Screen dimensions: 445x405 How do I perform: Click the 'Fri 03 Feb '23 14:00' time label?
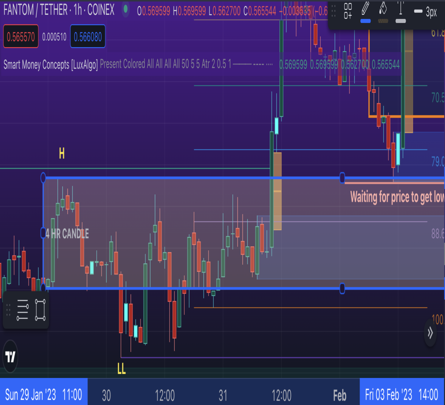click(402, 394)
